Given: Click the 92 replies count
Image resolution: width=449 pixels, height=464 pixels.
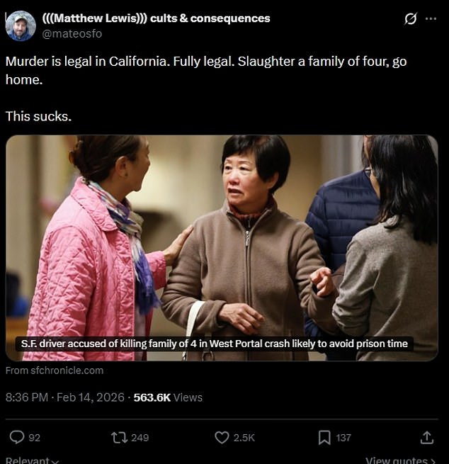Looking at the screenshot, I should (x=34, y=438).
